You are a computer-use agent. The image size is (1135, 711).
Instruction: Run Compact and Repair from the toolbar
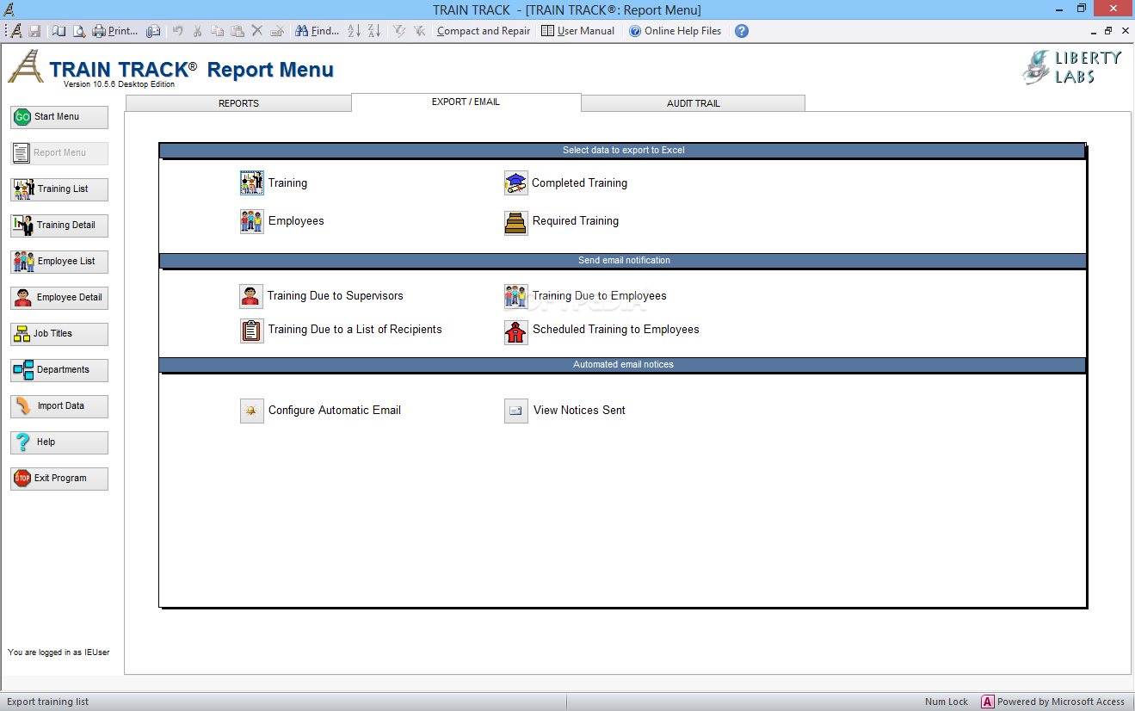pos(484,31)
